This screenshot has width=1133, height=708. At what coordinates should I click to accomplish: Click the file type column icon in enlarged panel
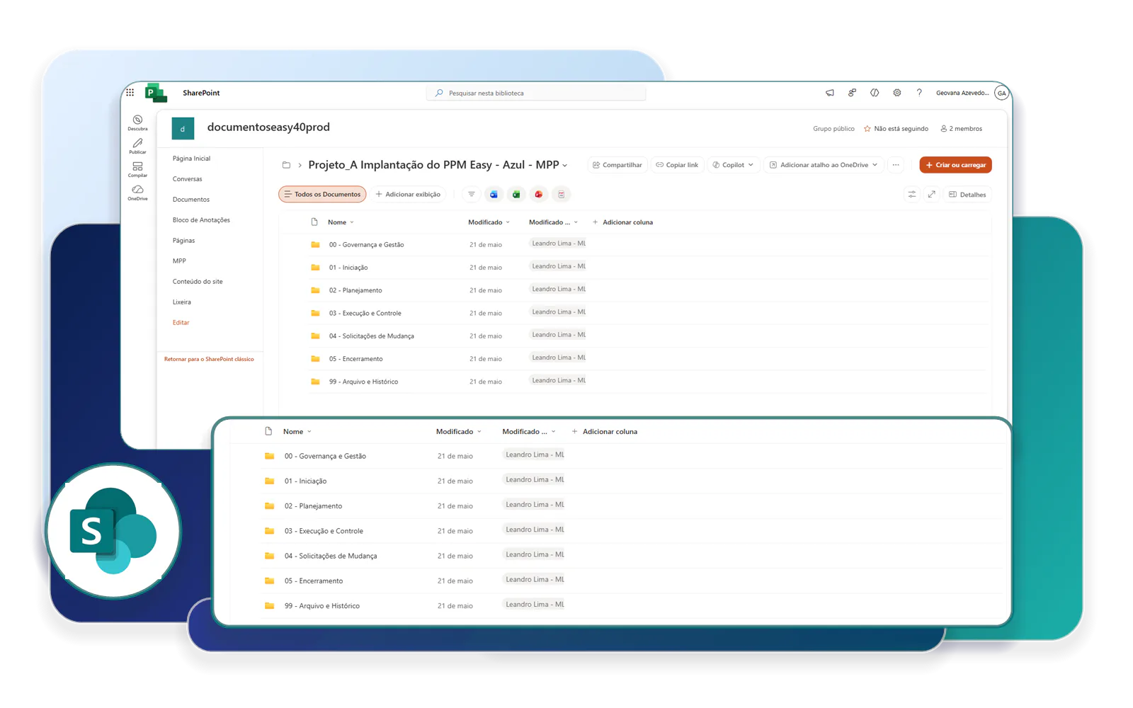pyautogui.click(x=268, y=431)
